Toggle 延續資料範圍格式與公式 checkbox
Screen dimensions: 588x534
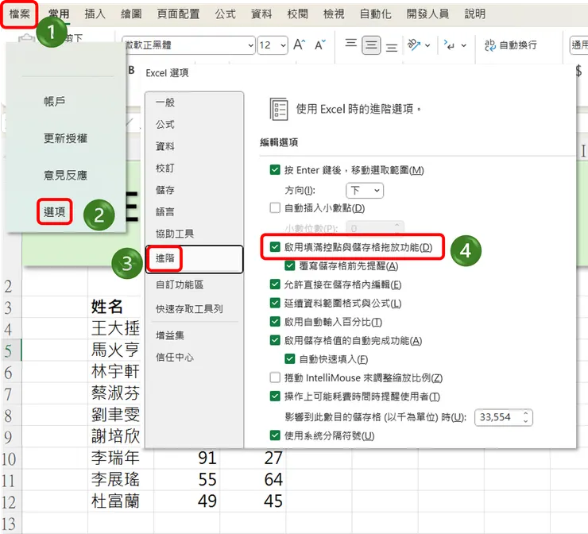[275, 303]
